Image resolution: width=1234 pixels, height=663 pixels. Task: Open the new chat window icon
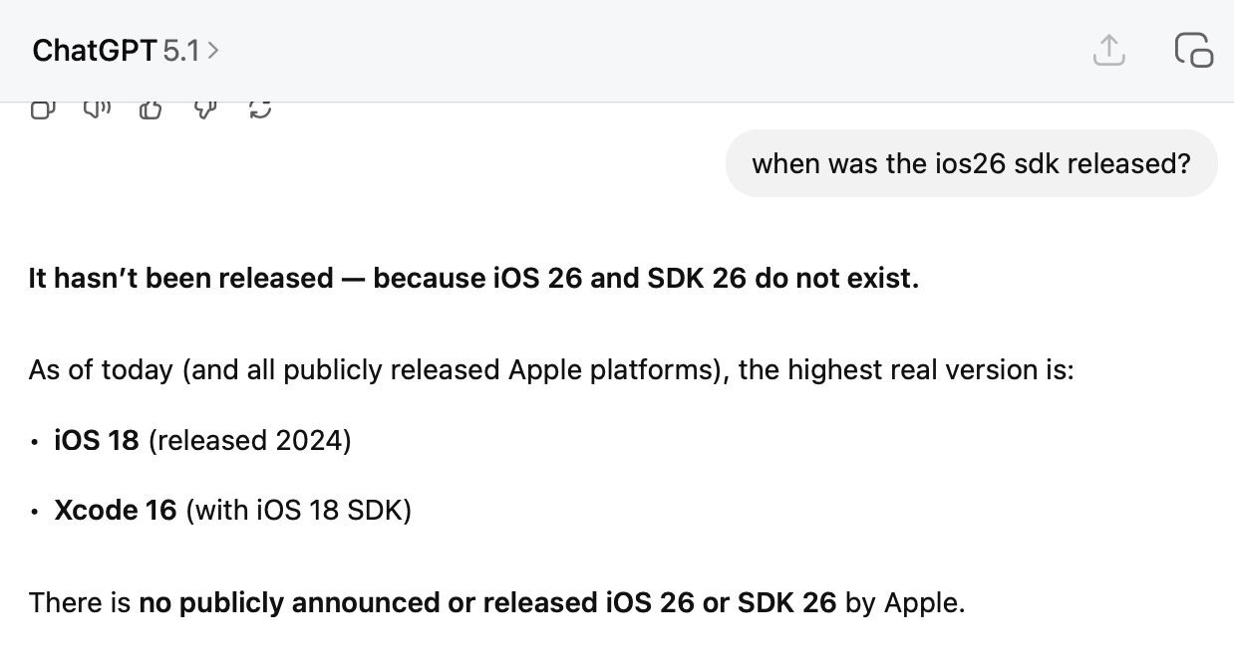coord(1193,50)
